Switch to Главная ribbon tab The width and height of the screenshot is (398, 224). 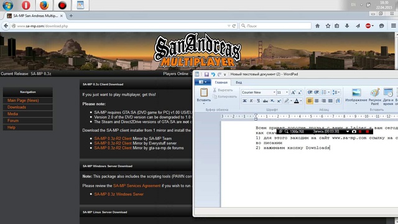click(x=221, y=82)
